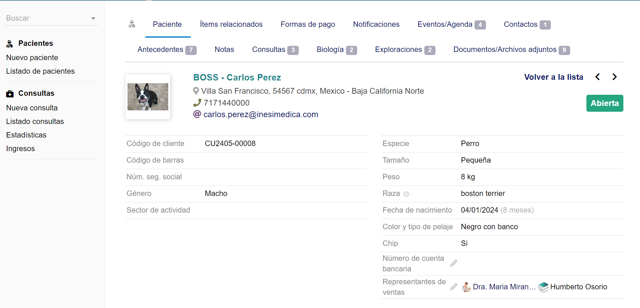Click the green Abierta status button
The height and width of the screenshot is (308, 640).
[605, 103]
